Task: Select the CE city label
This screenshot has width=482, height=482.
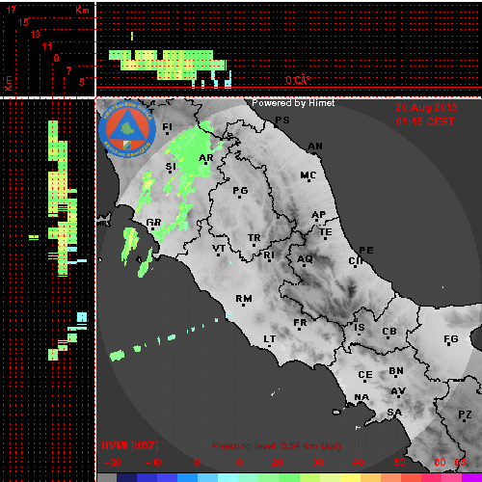Action: pyautogui.click(x=365, y=375)
